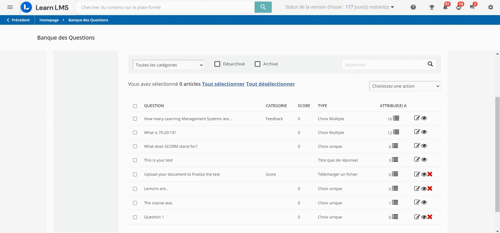Open the messages icon with badge 2
500x233 pixels.
472,7
